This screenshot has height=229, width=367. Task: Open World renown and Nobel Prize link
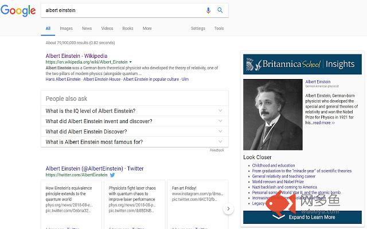pyautogui.click(x=278, y=181)
